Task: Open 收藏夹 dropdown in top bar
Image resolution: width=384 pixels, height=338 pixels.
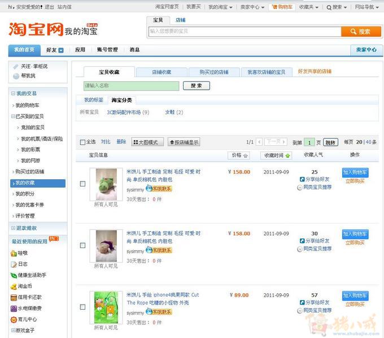Action: [308, 7]
